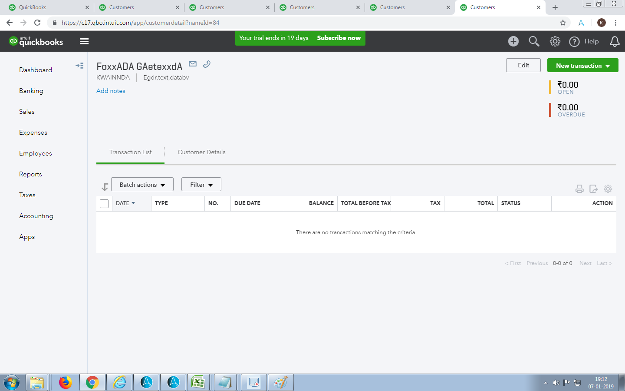Open Chrome three-dot menu
Viewport: 625px width, 391px height.
tap(615, 23)
